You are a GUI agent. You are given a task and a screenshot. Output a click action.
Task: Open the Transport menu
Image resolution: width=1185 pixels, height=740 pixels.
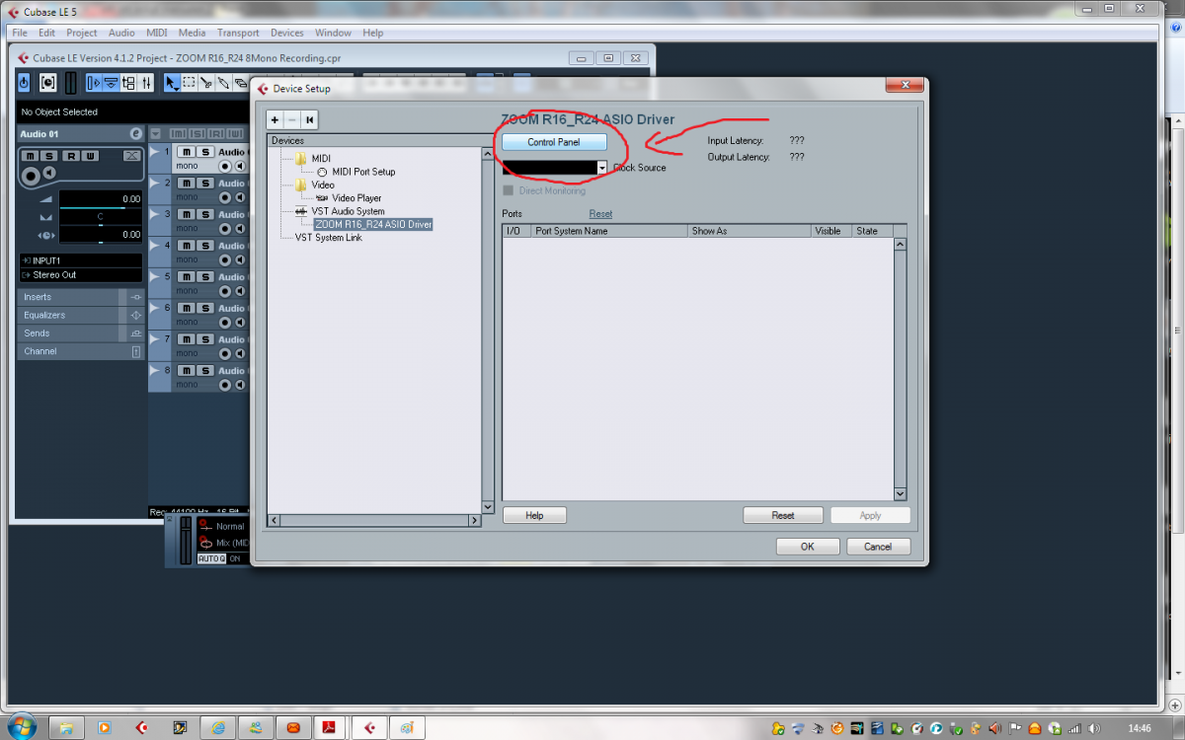tap(238, 33)
